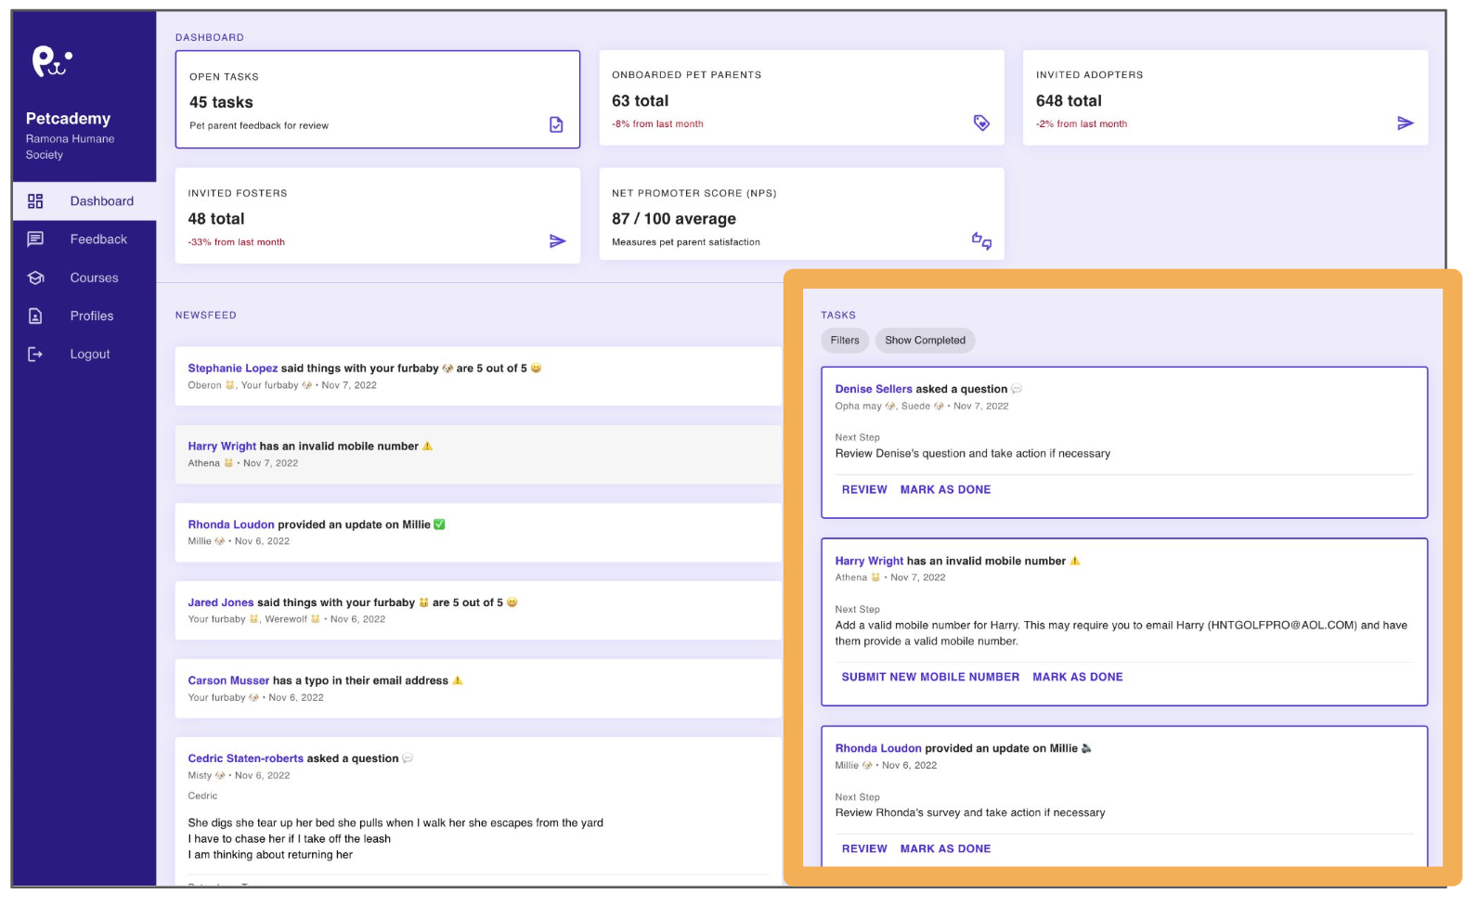Screen dimensions: 1478x906
Task: Click Review on Denise Sellers' question task
Action: 864,489
